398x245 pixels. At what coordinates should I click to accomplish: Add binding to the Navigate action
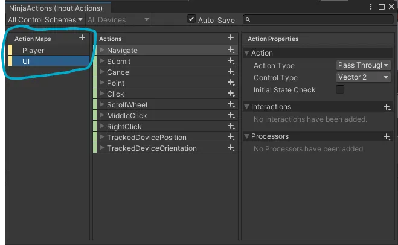[x=231, y=50]
